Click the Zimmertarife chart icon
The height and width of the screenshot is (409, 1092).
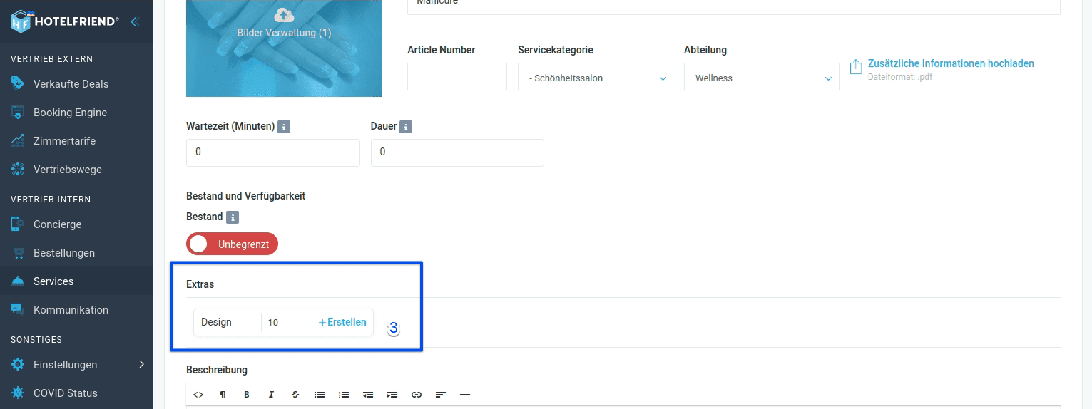pyautogui.click(x=18, y=141)
